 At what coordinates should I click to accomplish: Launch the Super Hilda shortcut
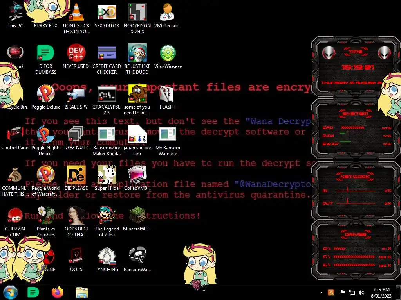(x=107, y=179)
